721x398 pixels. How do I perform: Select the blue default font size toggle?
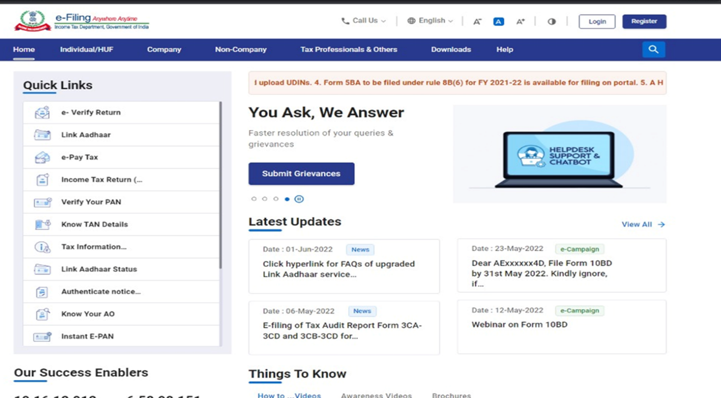tap(498, 21)
